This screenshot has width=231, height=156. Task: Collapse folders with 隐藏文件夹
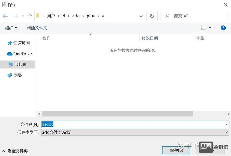pyautogui.click(x=15, y=151)
